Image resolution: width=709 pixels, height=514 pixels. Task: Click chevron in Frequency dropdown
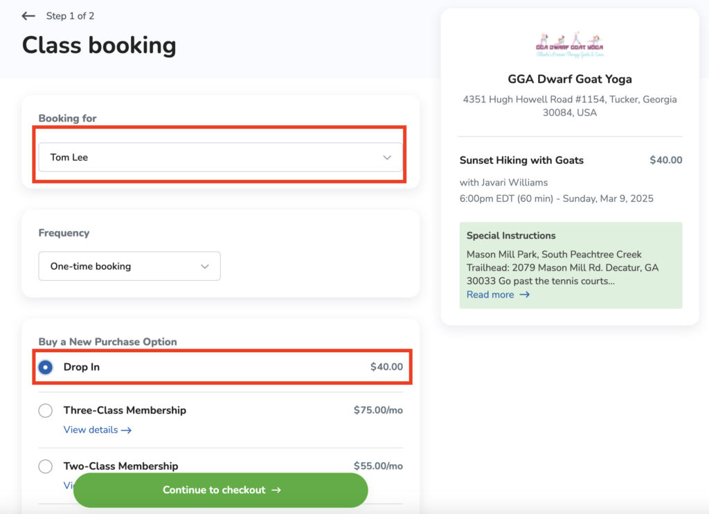pos(205,266)
